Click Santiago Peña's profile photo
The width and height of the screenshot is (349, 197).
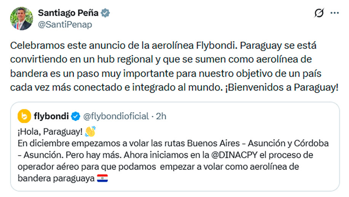21,19
